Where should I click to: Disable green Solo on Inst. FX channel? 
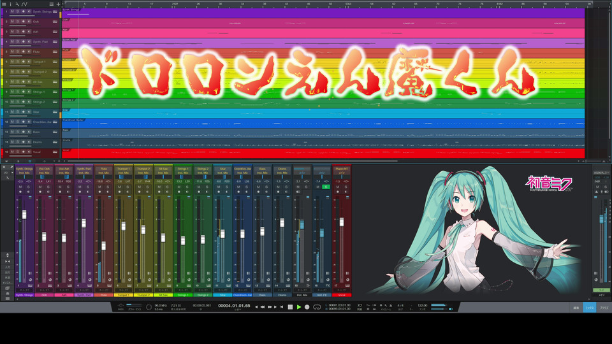326,187
